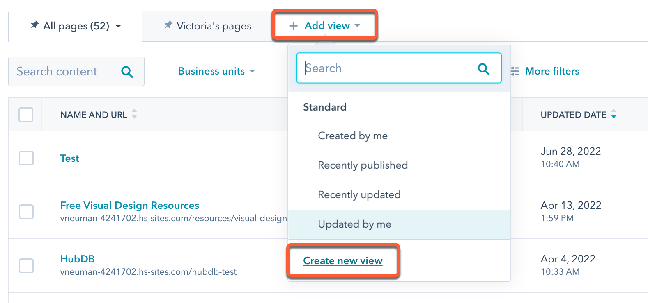Image resolution: width=648 pixels, height=303 pixels.
Task: Open the More filters option
Action: 545,71
